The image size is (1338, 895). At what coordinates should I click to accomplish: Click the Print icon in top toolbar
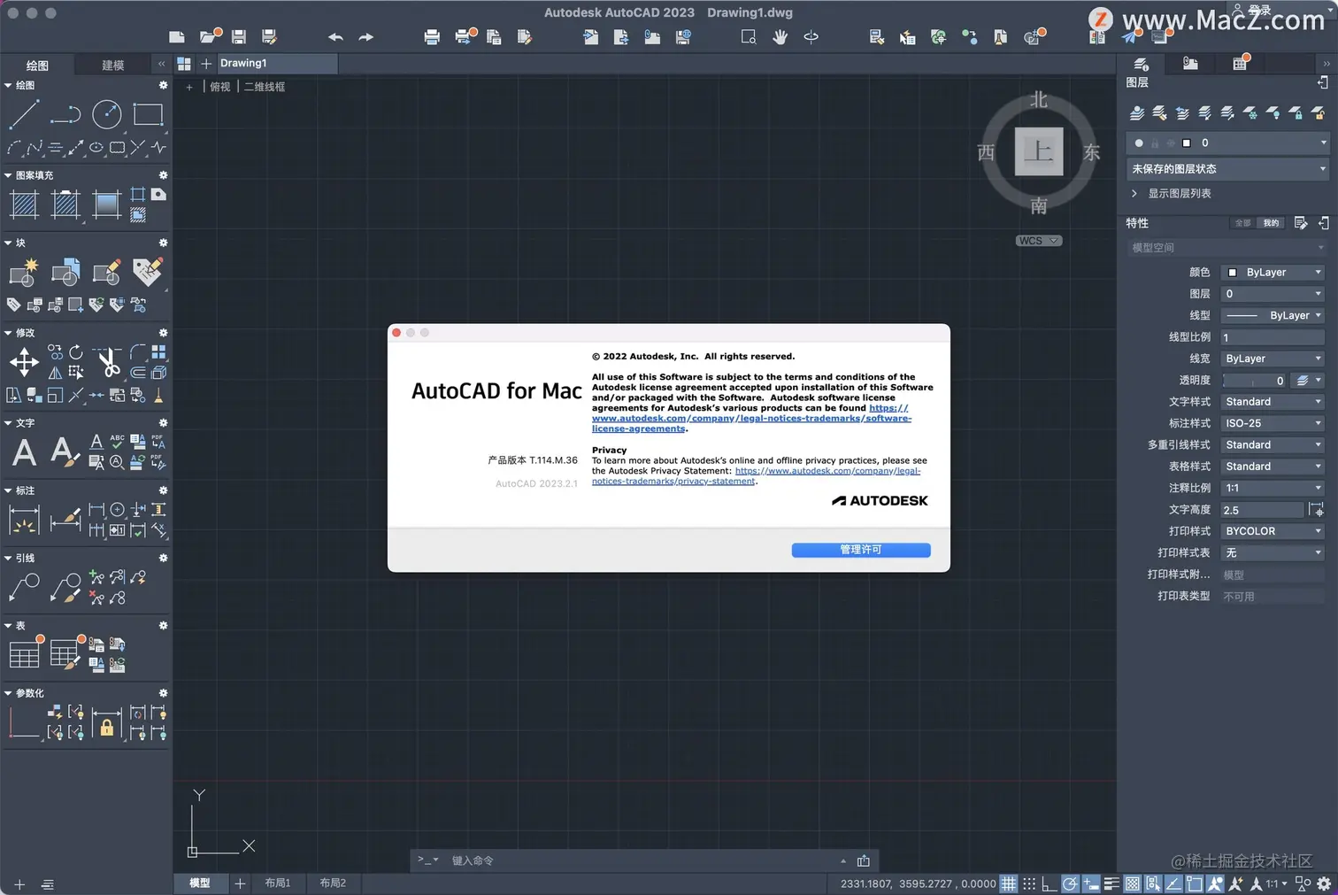[432, 37]
